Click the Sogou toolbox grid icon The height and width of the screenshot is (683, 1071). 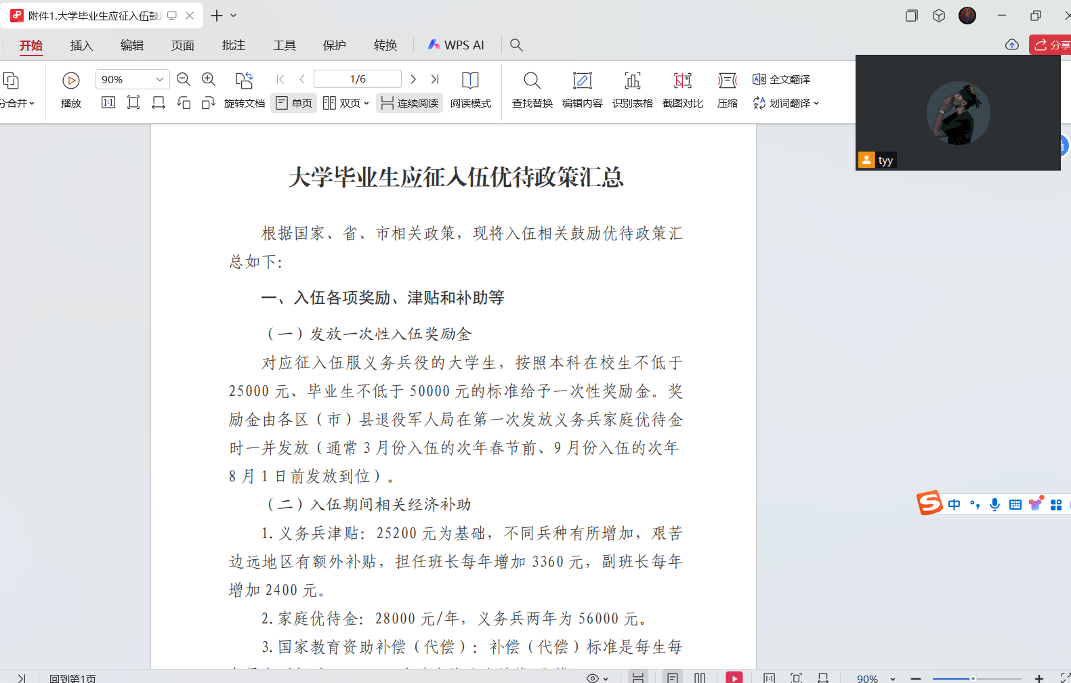(1055, 504)
